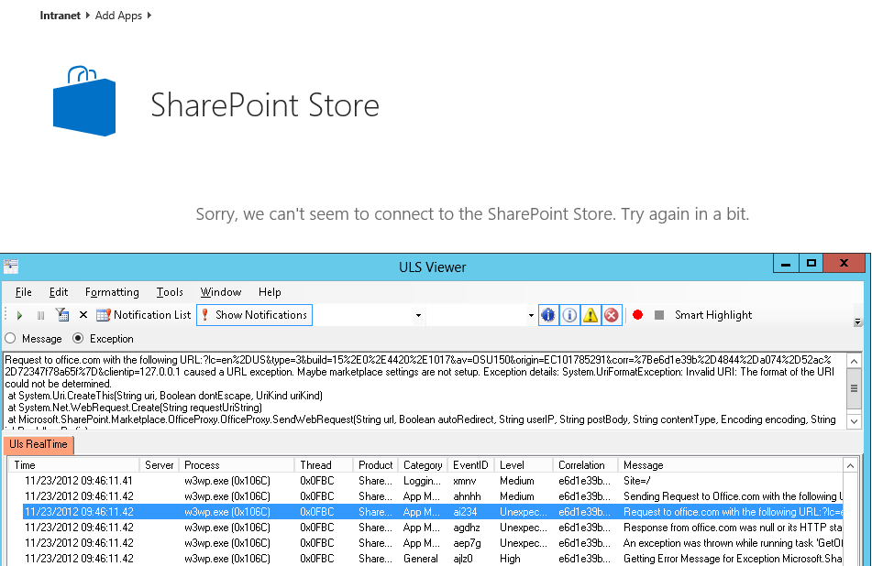Open the first filter dropdown on the toolbar
The width and height of the screenshot is (872, 566).
click(418, 315)
